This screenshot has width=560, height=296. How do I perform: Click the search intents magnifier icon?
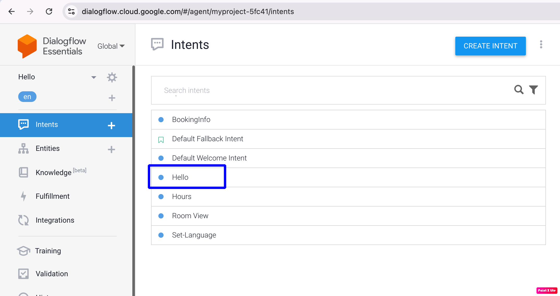pos(519,90)
